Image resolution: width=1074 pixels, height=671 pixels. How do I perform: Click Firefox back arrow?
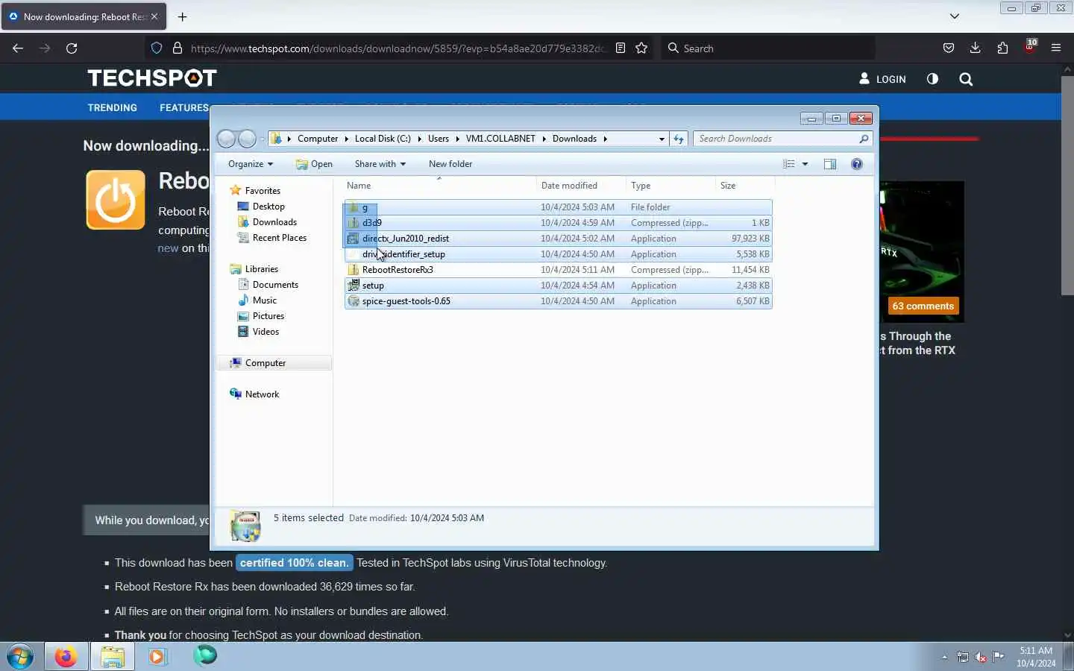pyautogui.click(x=18, y=48)
